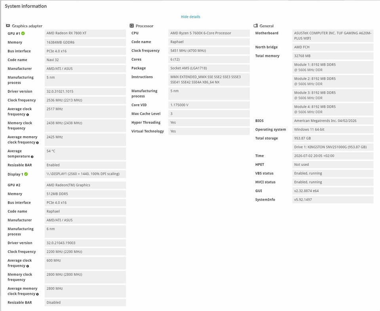Click HVCI status Enabled, running value
The width and height of the screenshot is (380, 311).
click(333, 182)
